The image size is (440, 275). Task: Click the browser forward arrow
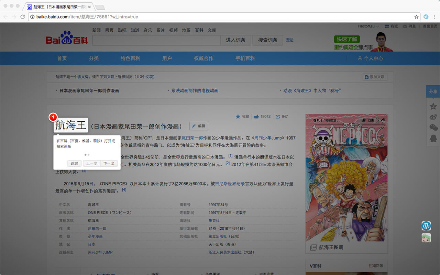(x=14, y=16)
